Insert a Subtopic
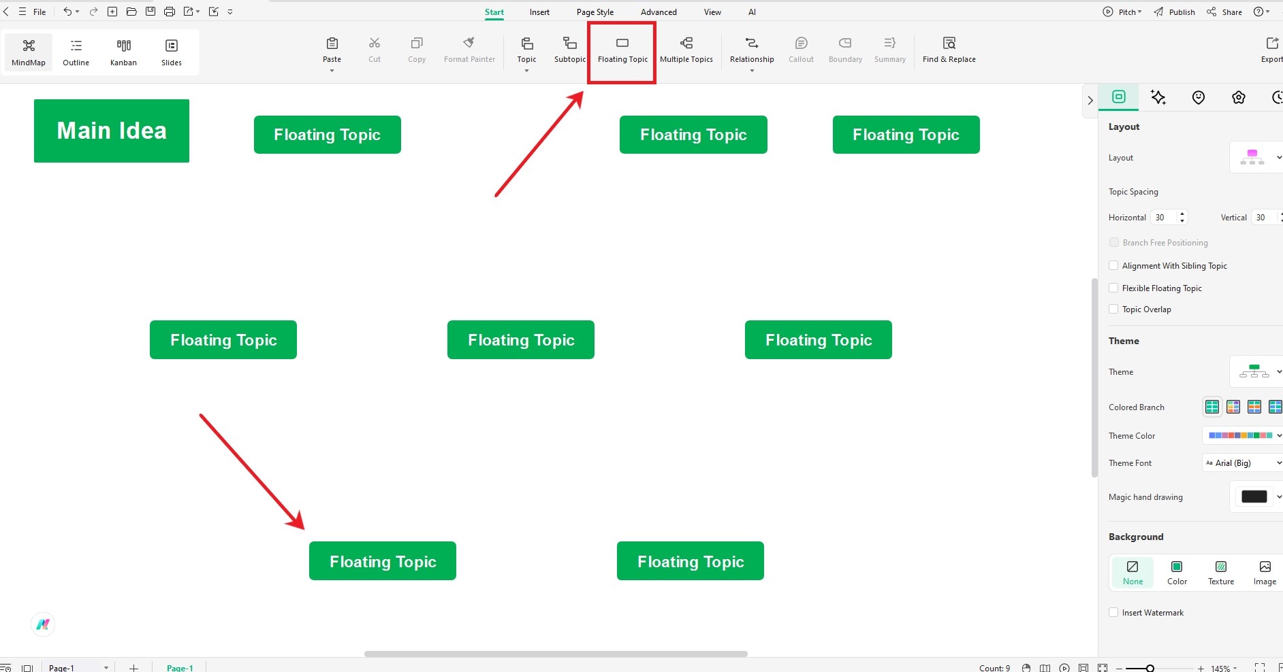The width and height of the screenshot is (1283, 672). click(x=570, y=50)
